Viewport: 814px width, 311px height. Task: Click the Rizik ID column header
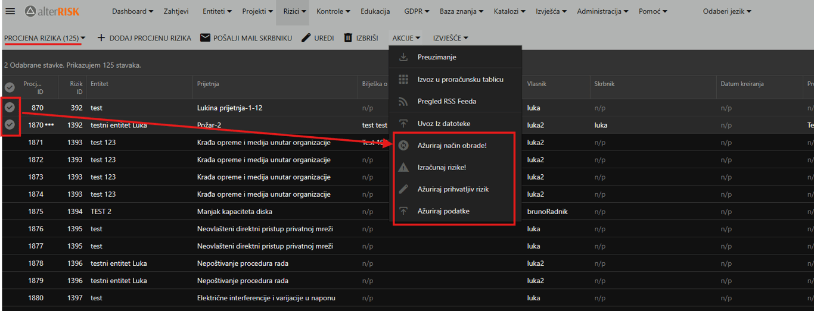point(76,87)
